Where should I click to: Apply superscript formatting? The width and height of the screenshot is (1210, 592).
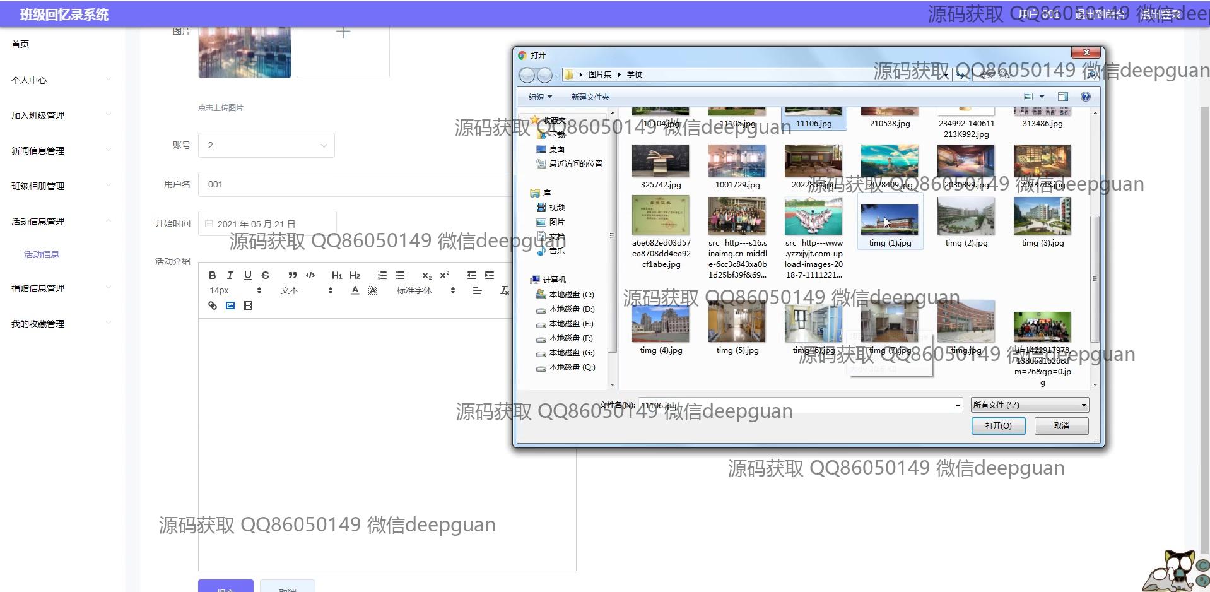coord(445,275)
